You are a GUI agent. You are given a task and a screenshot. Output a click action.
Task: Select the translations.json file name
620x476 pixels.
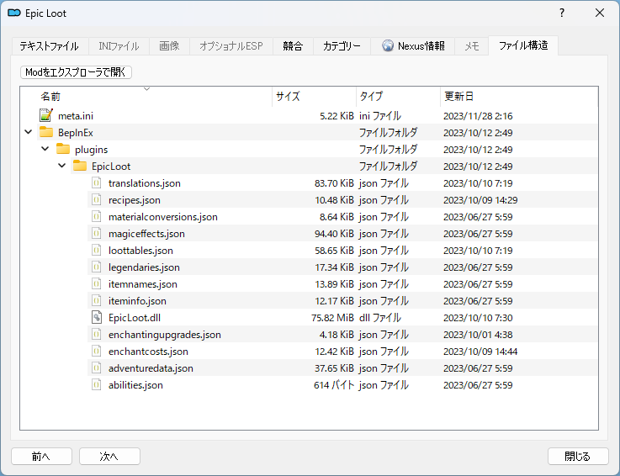[x=145, y=183]
